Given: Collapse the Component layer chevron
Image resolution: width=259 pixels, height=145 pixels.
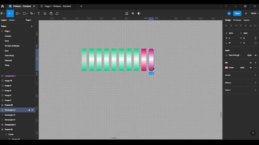Looking at the screenshot, I should (2, 76).
